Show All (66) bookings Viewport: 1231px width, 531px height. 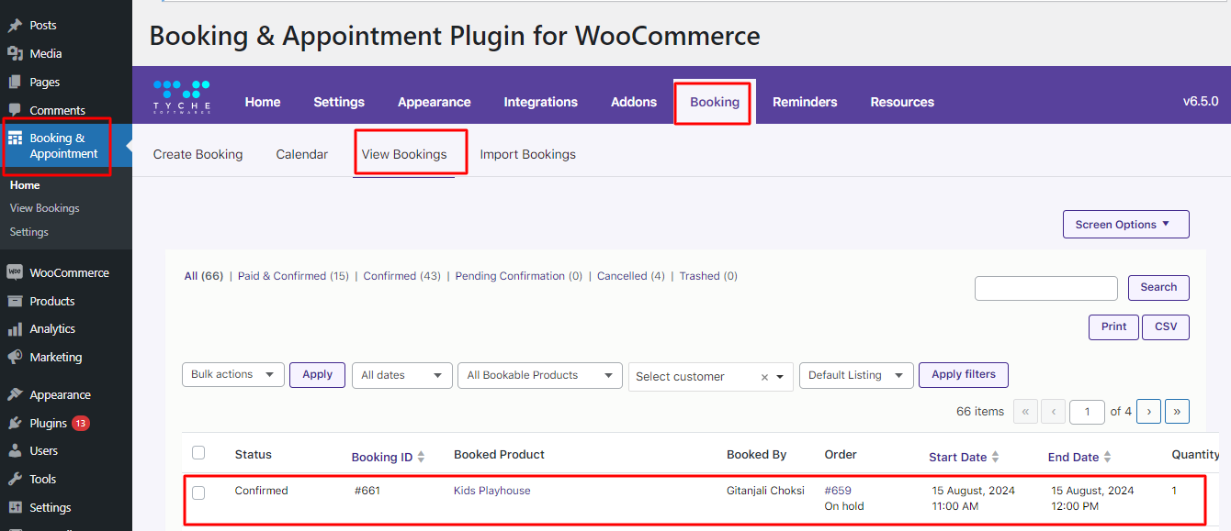204,276
